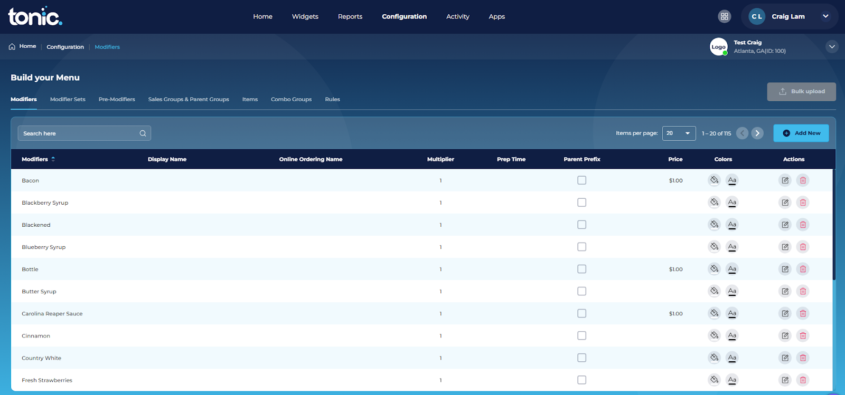Click the Add New button
This screenshot has width=845, height=395.
tap(801, 133)
